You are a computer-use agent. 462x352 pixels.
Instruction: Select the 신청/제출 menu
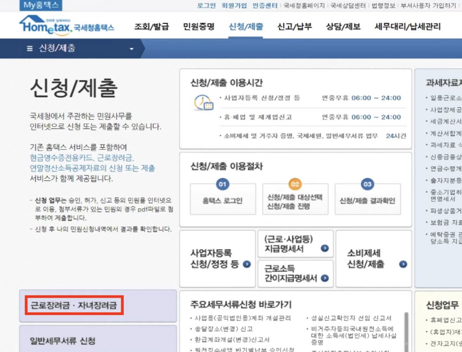246,27
